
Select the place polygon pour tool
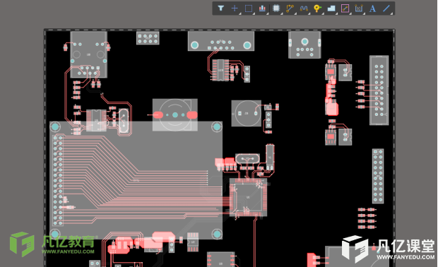point(331,8)
